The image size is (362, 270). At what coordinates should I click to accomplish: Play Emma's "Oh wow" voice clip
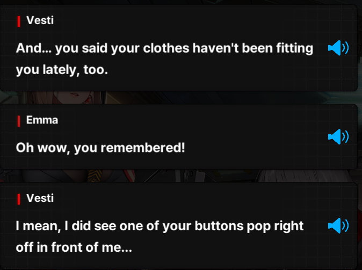pyautogui.click(x=338, y=137)
